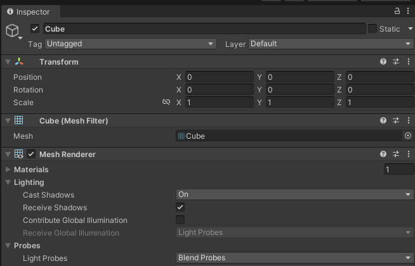Open Mesh Renderer component more options
The height and width of the screenshot is (266, 415).
pyautogui.click(x=408, y=154)
